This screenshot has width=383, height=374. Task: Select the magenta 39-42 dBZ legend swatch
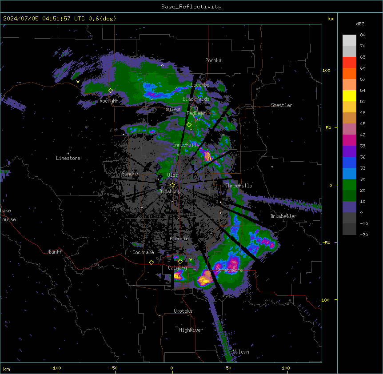[x=349, y=140]
